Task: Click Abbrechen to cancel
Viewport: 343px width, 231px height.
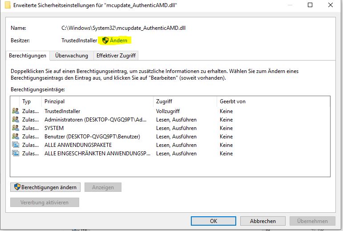Action: pos(263,221)
